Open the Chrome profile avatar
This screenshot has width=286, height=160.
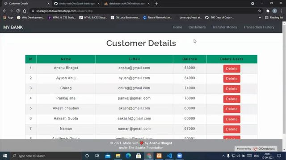[x=274, y=11]
